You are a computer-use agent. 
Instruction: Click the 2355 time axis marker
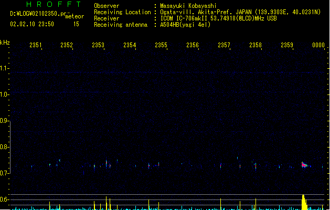[x=161, y=45]
